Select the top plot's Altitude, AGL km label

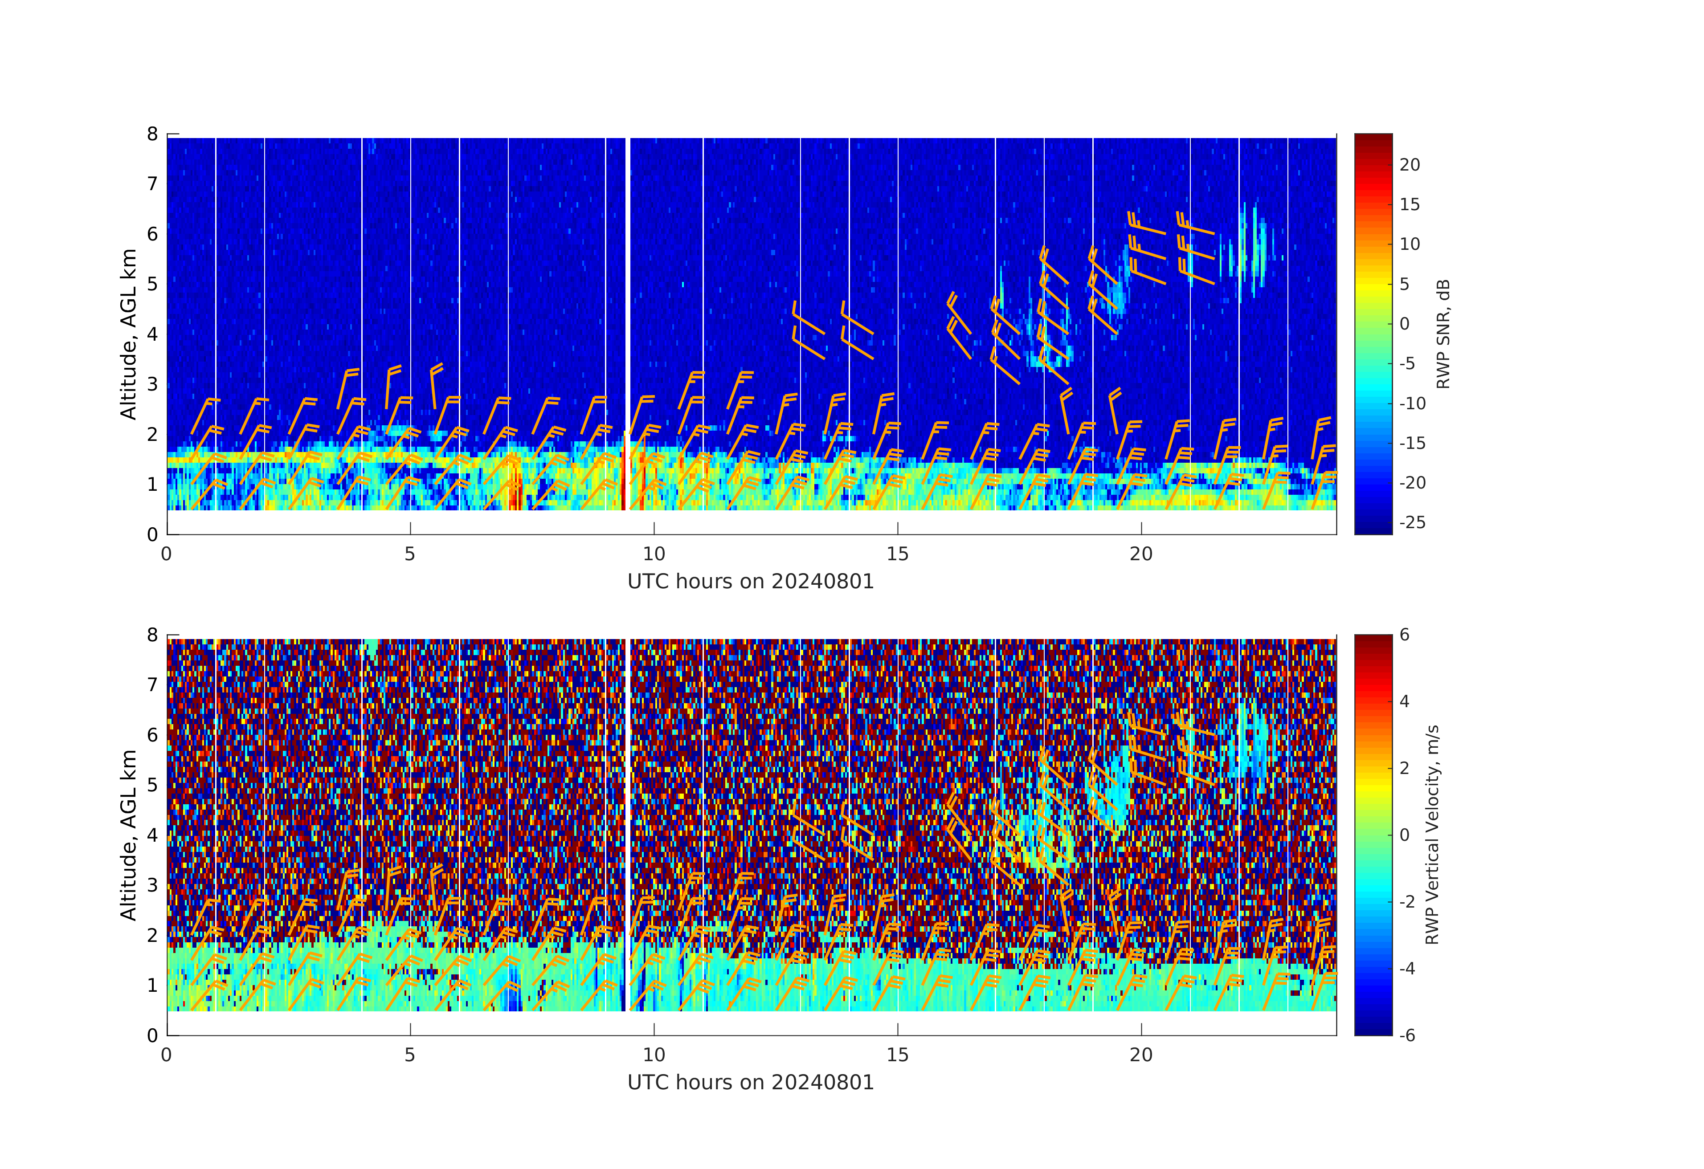tap(128, 334)
